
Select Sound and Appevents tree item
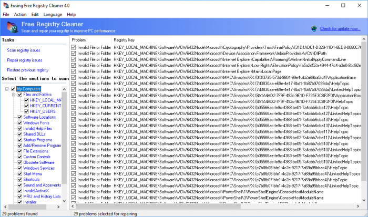42,185
